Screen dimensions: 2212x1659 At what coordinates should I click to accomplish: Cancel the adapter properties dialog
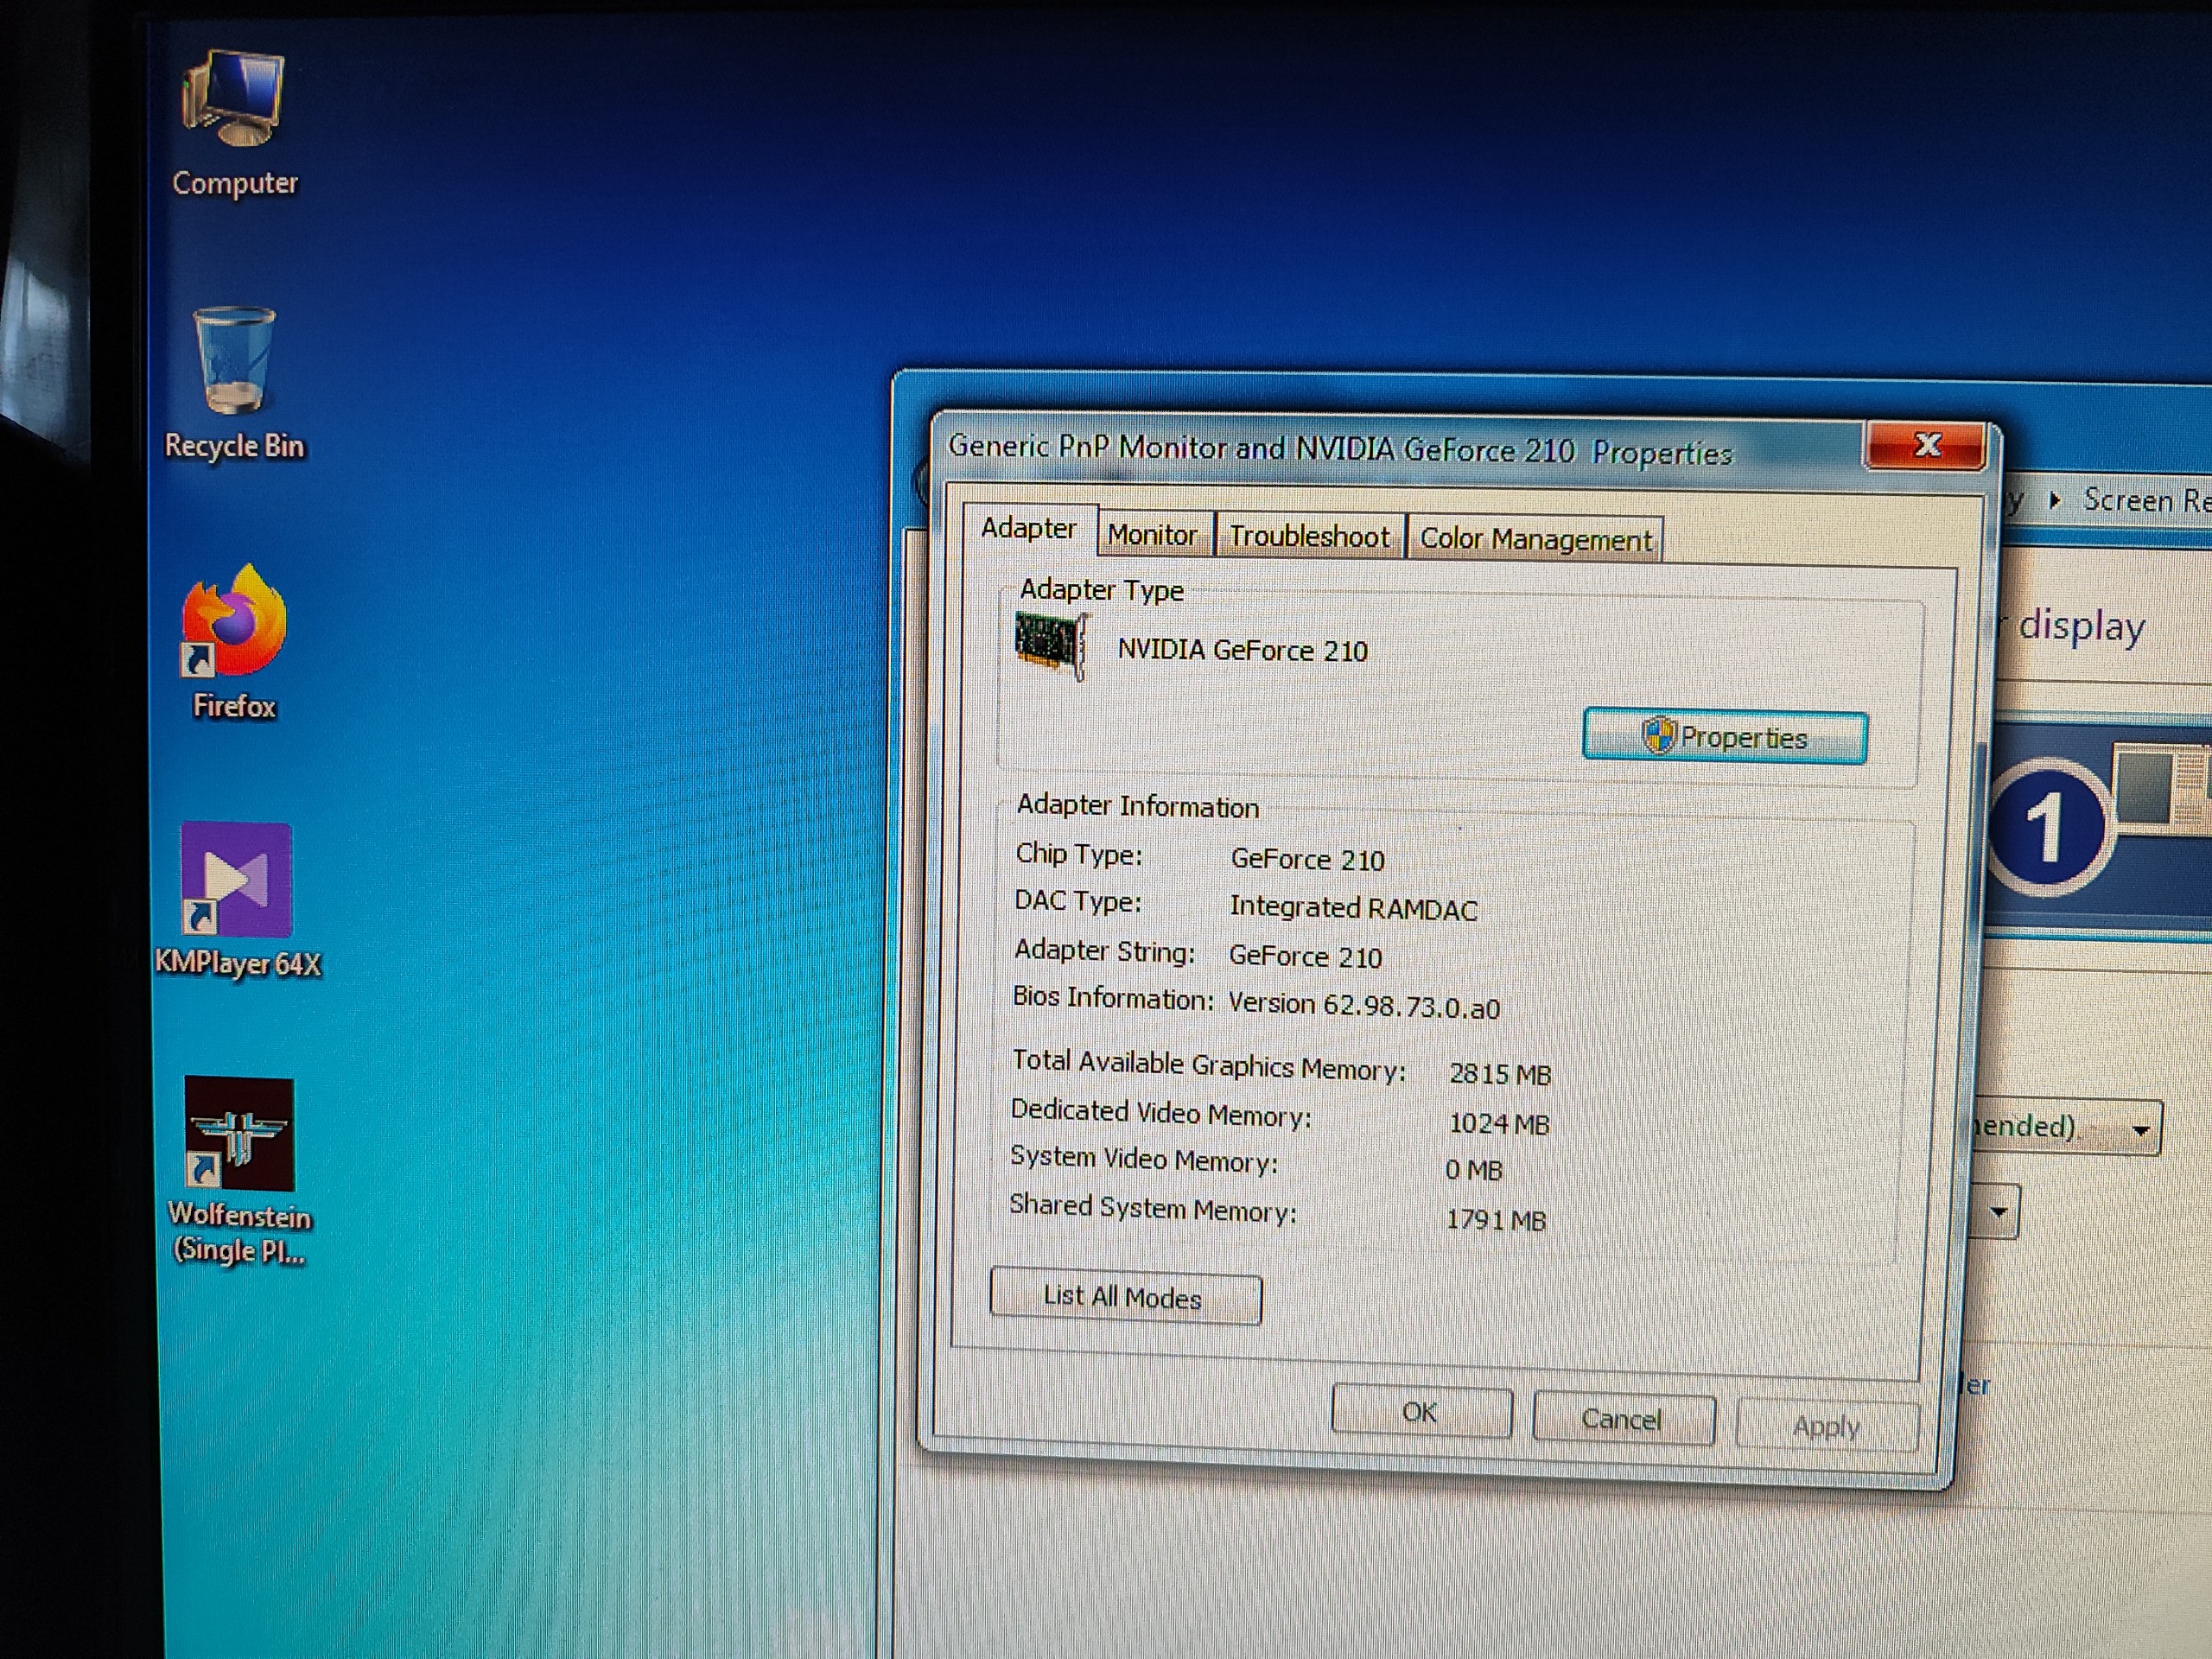coord(1622,1420)
